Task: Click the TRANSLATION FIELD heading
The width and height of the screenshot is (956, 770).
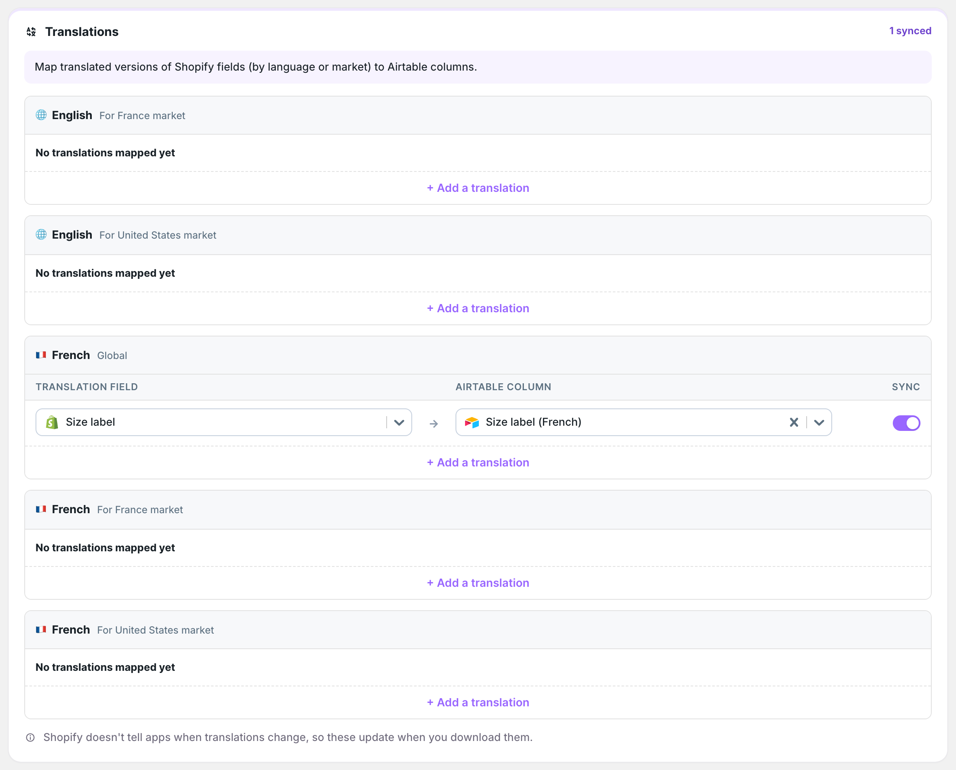Action: click(87, 387)
